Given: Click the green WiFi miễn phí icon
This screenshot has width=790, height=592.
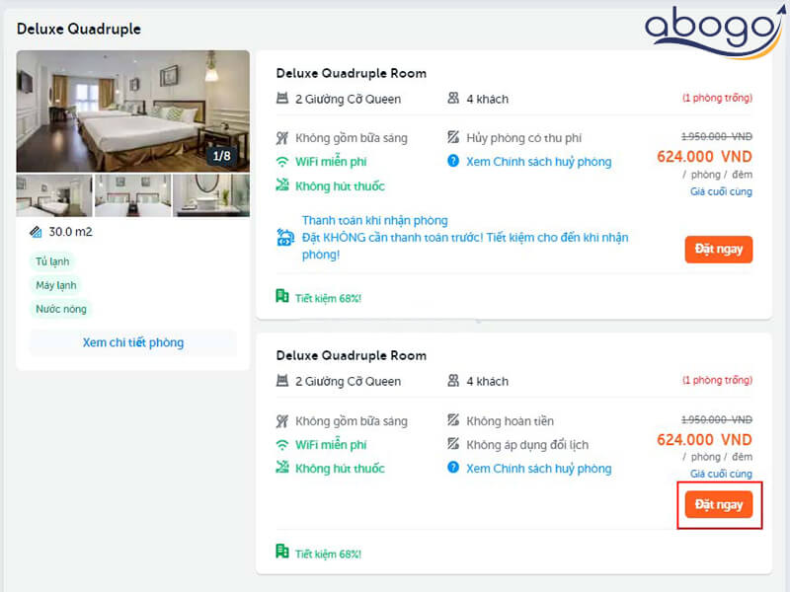Looking at the screenshot, I should (x=283, y=162).
